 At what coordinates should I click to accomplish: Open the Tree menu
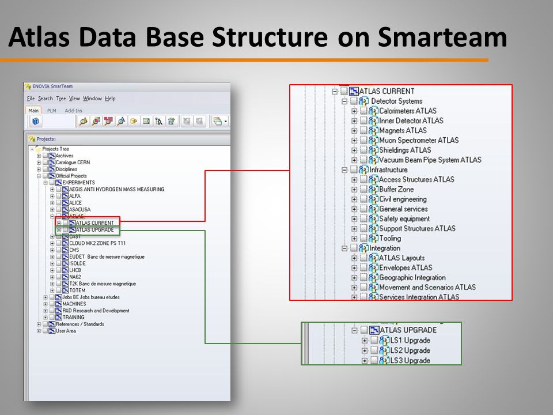click(x=60, y=99)
